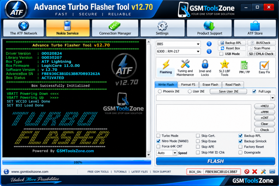Viewport: 279px width, 186px height.
Task: Switch to Read Flash tab
Action: [233, 85]
